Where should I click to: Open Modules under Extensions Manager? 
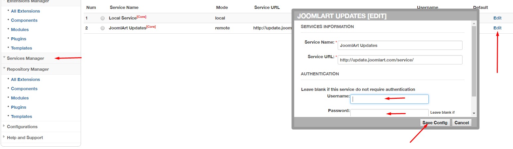pos(20,30)
